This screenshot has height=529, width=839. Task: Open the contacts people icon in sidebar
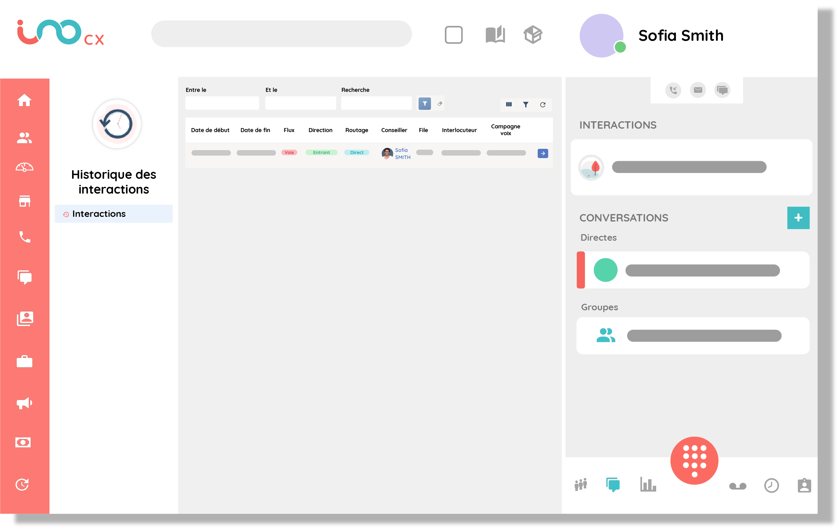[x=24, y=138]
